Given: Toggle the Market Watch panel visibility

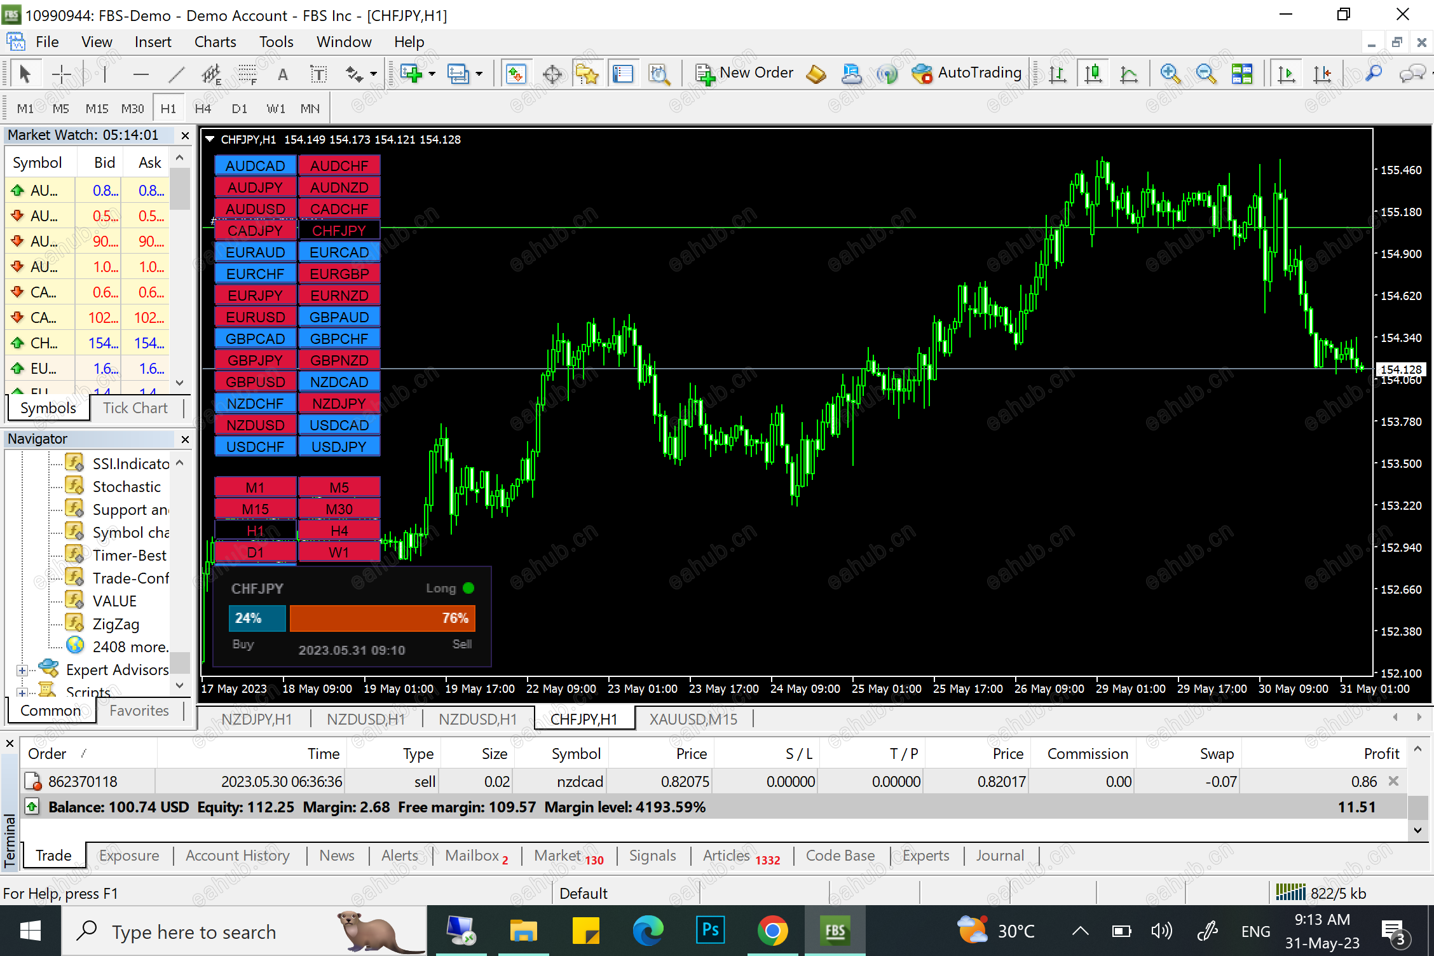Looking at the screenshot, I should 516,73.
